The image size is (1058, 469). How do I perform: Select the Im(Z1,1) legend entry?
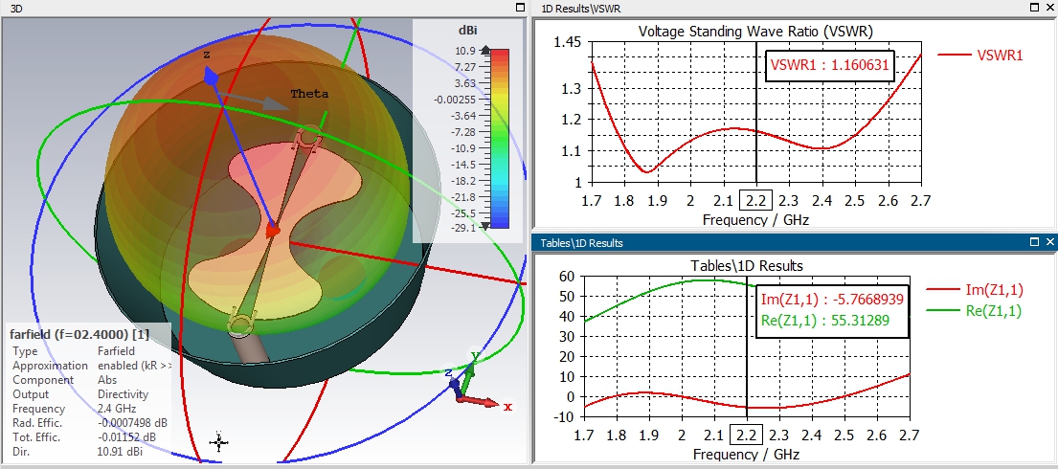click(976, 290)
